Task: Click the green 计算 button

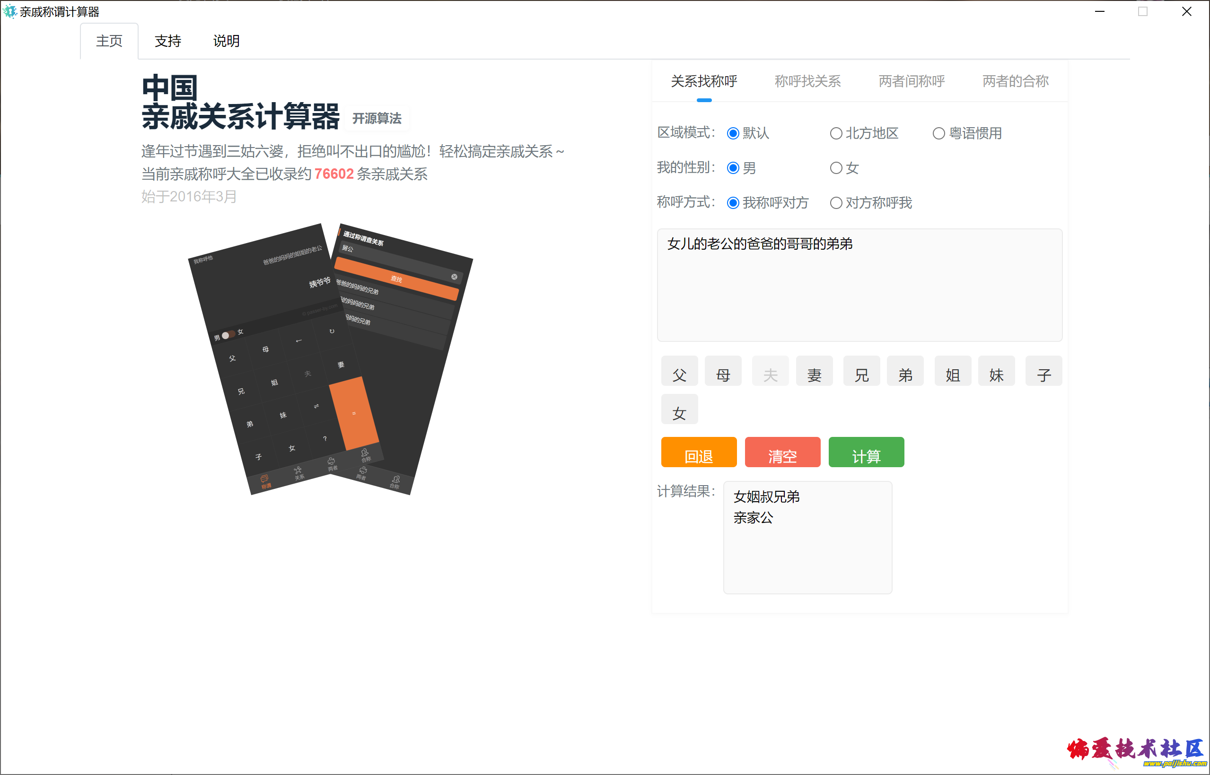Action: point(866,452)
